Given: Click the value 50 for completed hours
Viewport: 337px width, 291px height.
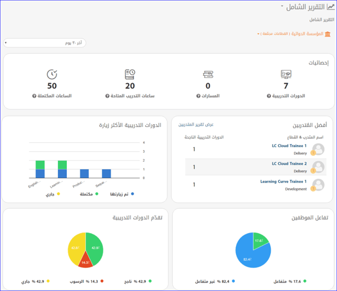Looking at the screenshot, I should point(52,86).
